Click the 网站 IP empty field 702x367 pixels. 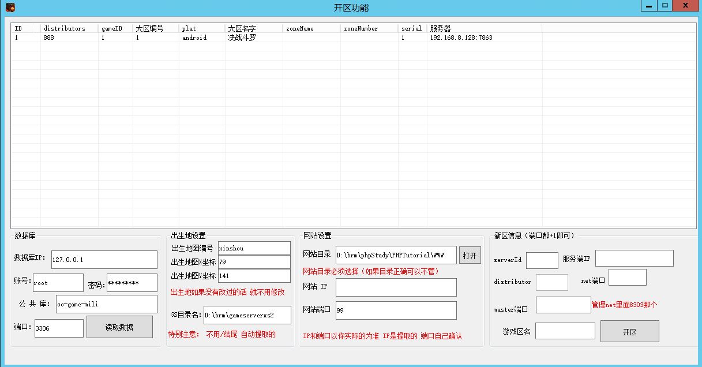[396, 287]
